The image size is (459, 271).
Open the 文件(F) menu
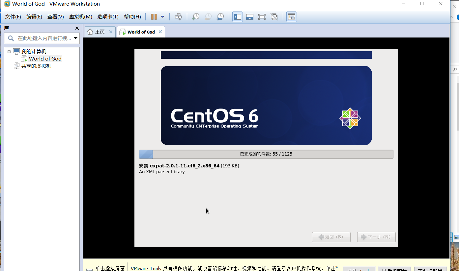coord(13,17)
